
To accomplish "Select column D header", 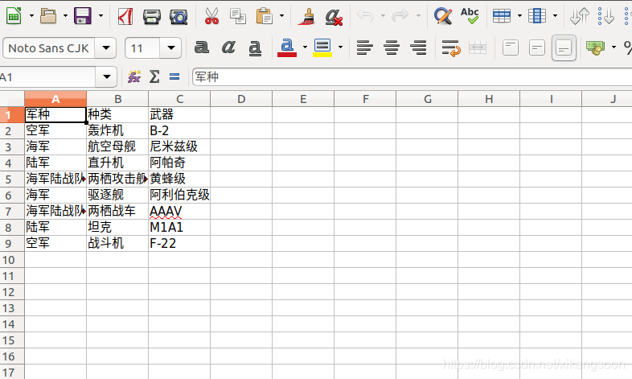I will pyautogui.click(x=241, y=99).
